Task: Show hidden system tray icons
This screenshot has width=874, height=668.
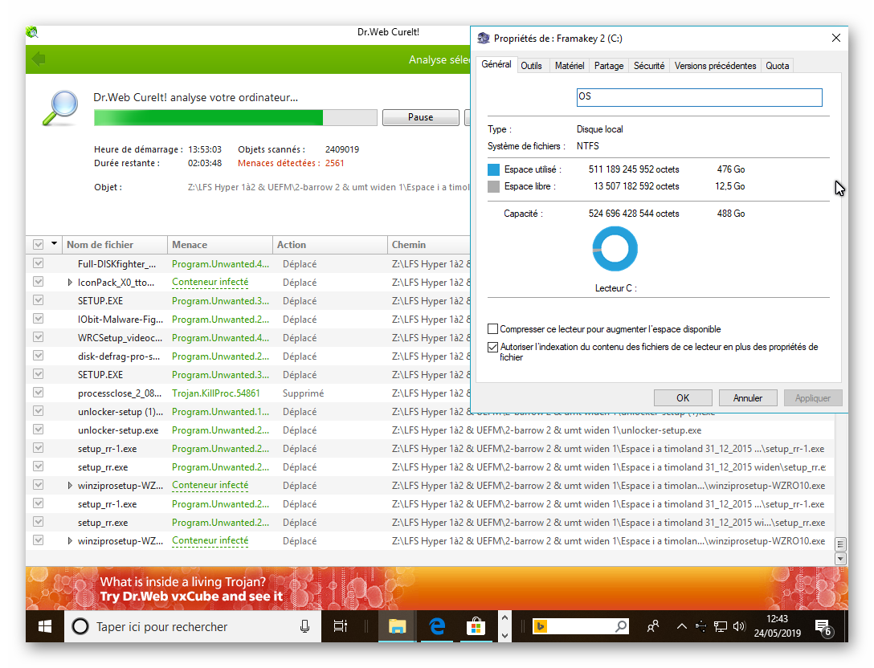Action: click(682, 627)
